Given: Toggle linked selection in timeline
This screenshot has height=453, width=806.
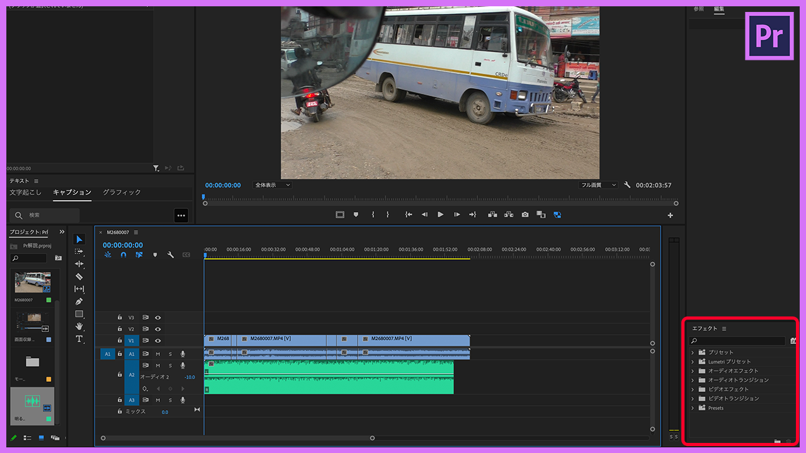Looking at the screenshot, I should click(x=139, y=255).
